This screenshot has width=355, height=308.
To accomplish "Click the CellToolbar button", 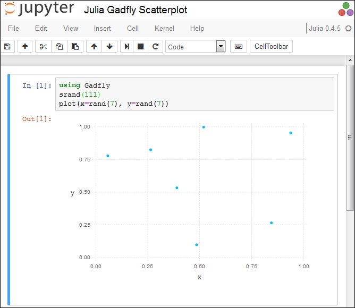I will pyautogui.click(x=271, y=46).
